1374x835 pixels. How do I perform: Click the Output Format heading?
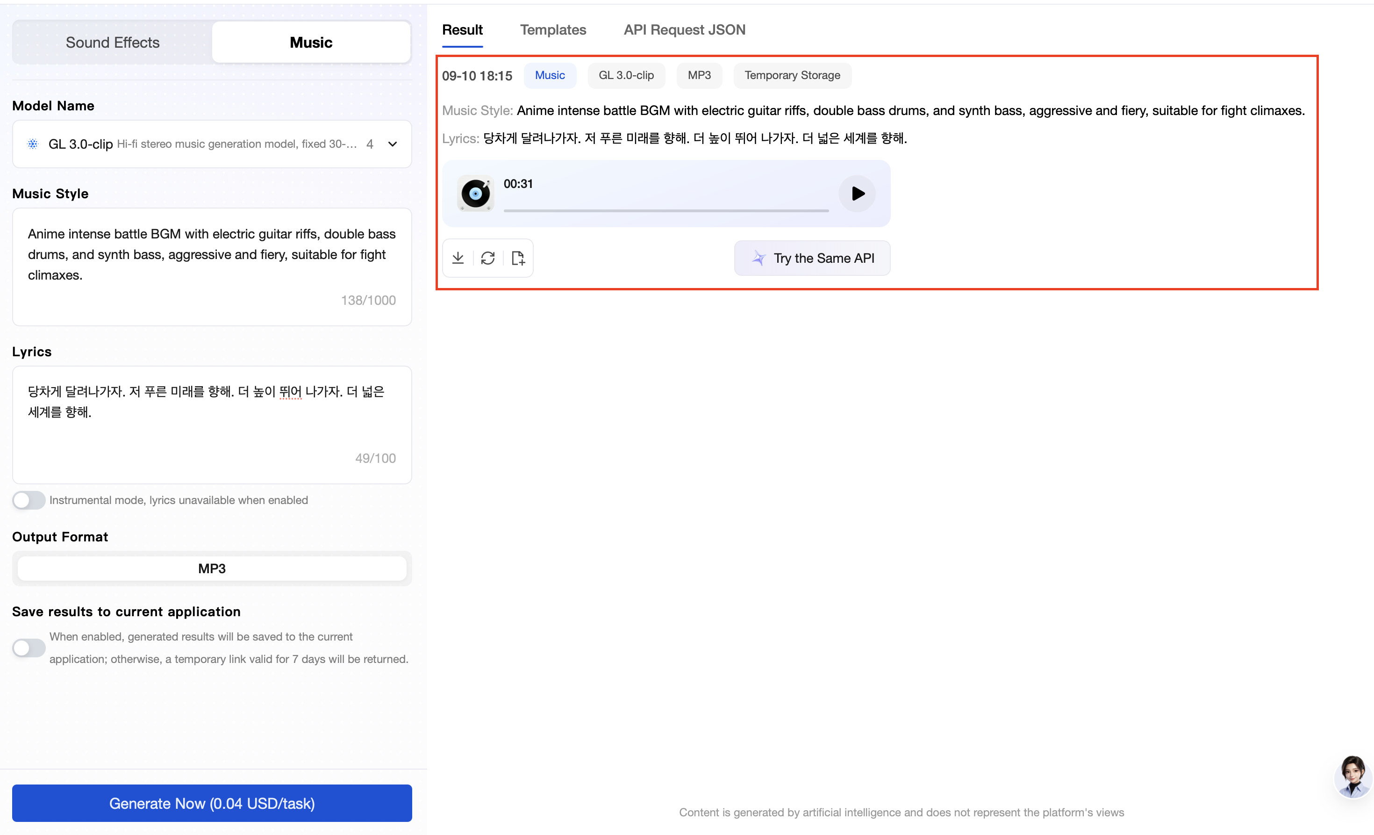click(60, 537)
